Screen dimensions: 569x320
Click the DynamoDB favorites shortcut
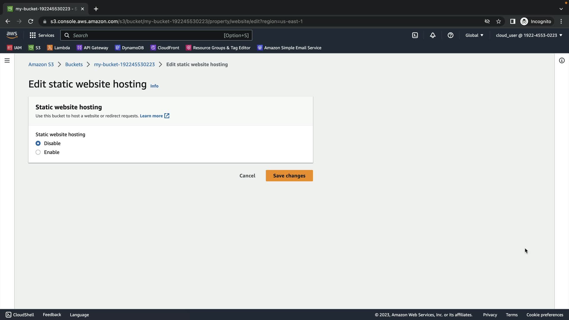(129, 48)
